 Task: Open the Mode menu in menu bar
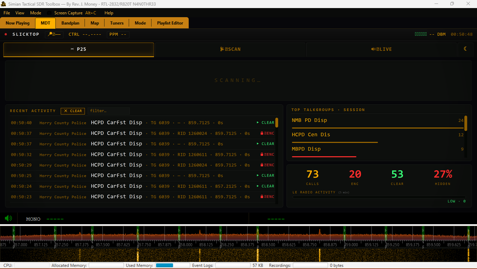pos(36,13)
